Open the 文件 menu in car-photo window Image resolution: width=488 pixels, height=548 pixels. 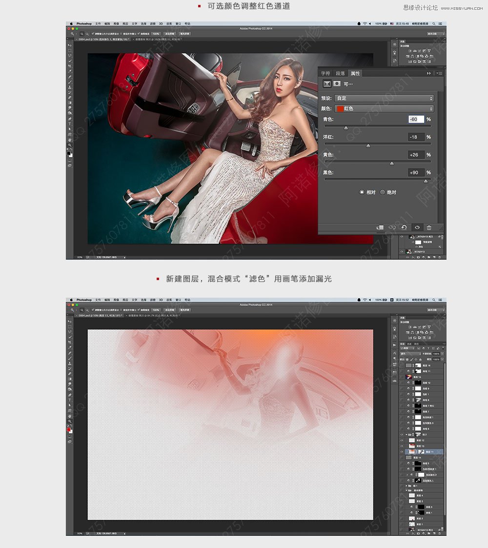pos(98,24)
